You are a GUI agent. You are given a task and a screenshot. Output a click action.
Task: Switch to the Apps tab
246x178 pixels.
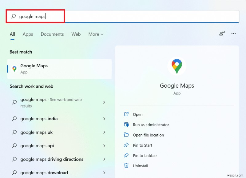pyautogui.click(x=28, y=34)
